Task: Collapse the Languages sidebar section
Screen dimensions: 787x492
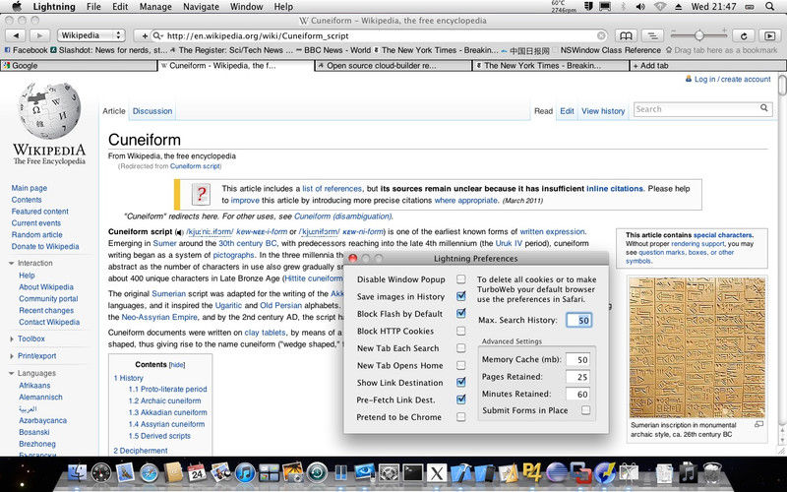Action: click(12, 374)
